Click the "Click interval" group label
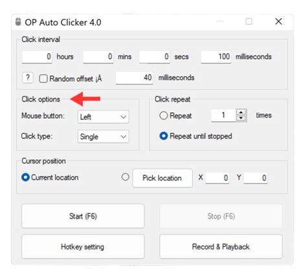The width and height of the screenshot is (307, 278). (41, 39)
